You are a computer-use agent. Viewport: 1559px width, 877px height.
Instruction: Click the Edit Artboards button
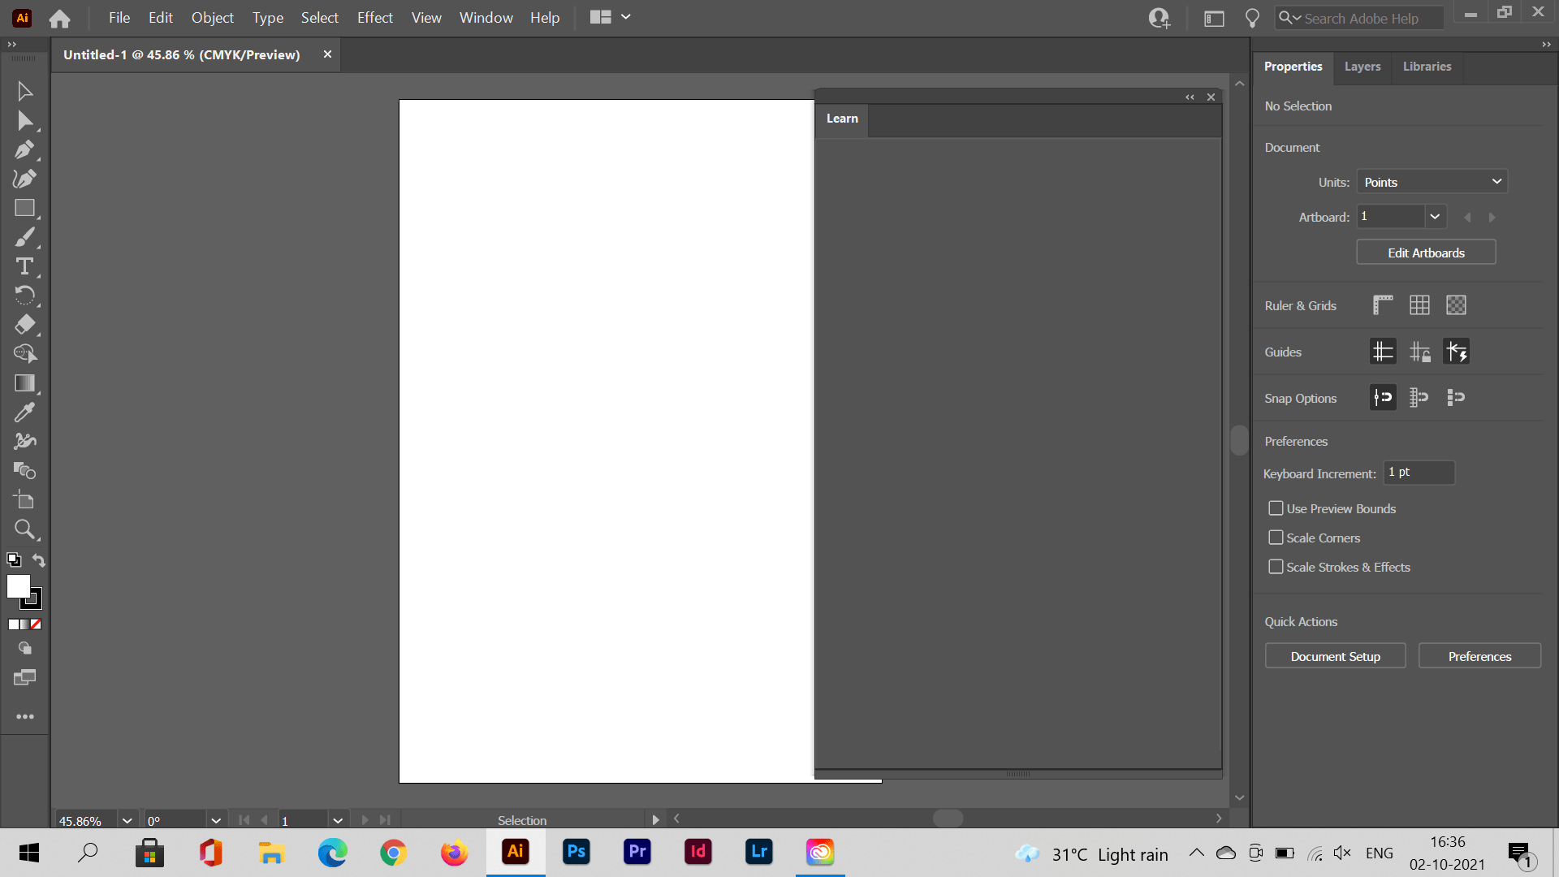point(1425,252)
